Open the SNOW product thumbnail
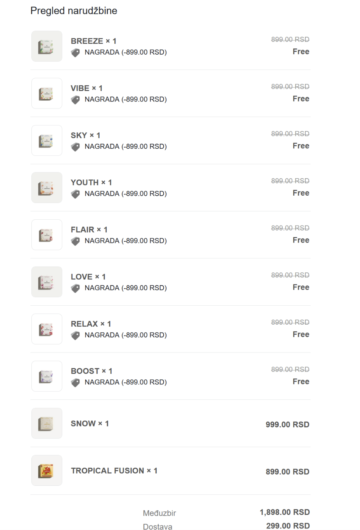360x530 pixels. [x=47, y=423]
